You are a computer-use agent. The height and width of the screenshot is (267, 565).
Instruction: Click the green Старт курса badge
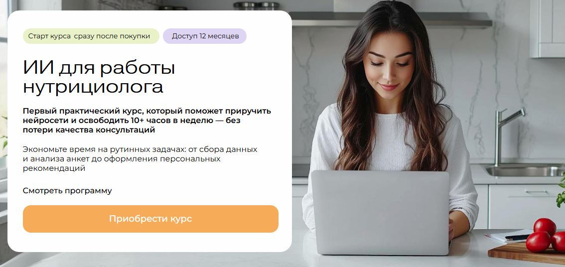coord(91,36)
